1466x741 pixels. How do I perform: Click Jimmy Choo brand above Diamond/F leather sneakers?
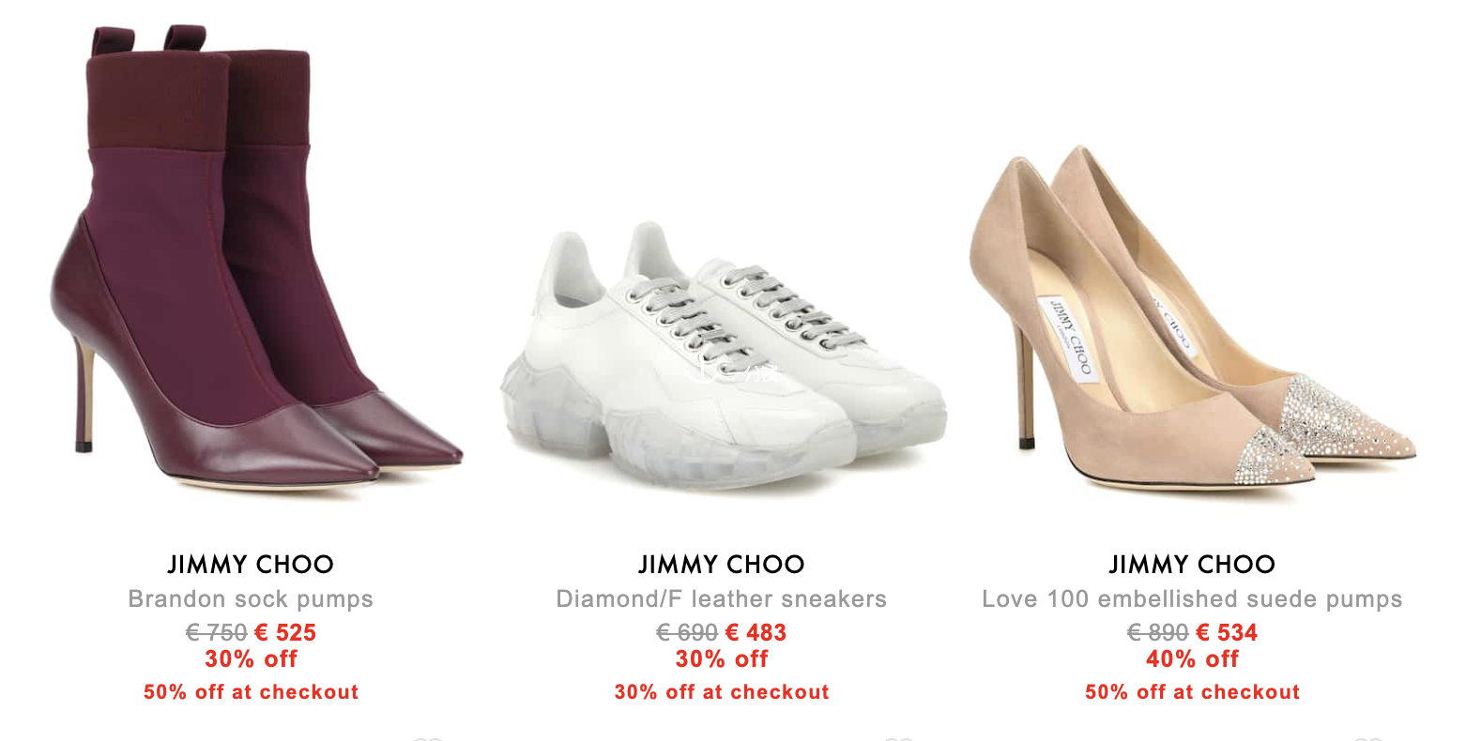[722, 565]
